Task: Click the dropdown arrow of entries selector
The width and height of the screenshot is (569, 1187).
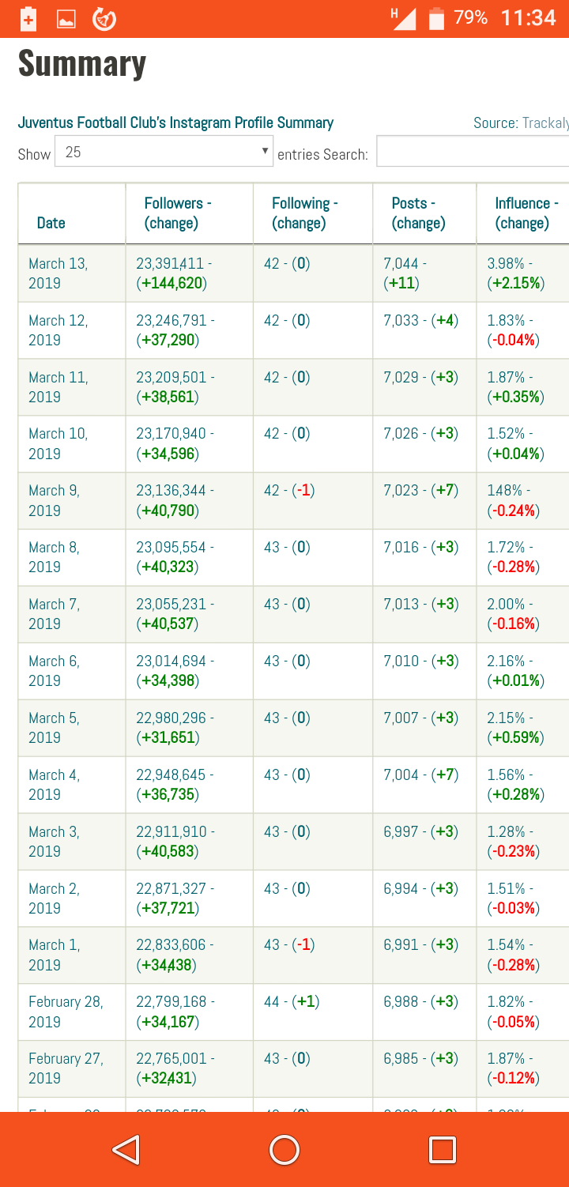Action: [265, 151]
